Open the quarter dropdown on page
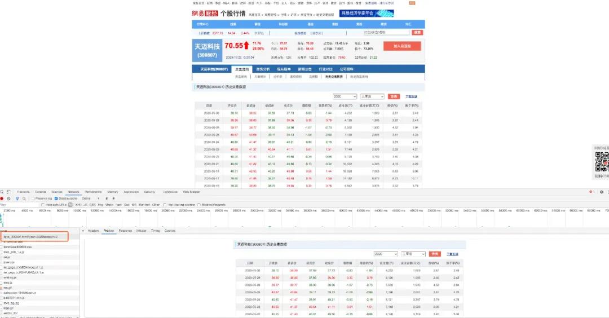This screenshot has height=318, width=609. point(372,96)
